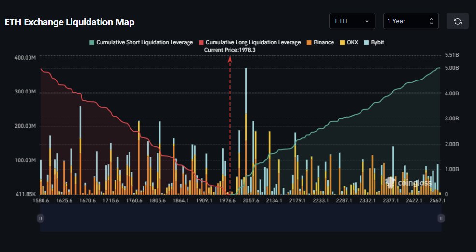Open the ETH coin dropdown
Viewport: 476px width, 252px height.
(x=352, y=21)
